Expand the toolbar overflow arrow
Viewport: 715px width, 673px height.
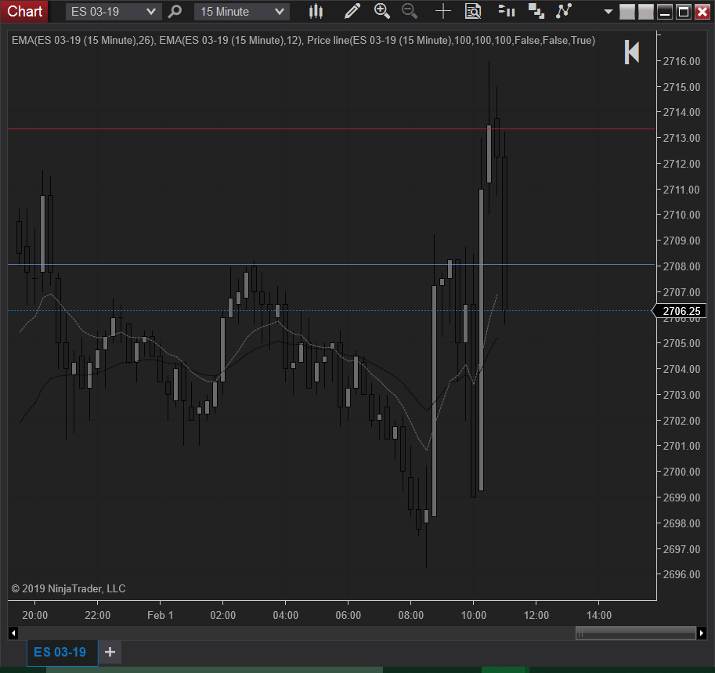click(x=608, y=12)
